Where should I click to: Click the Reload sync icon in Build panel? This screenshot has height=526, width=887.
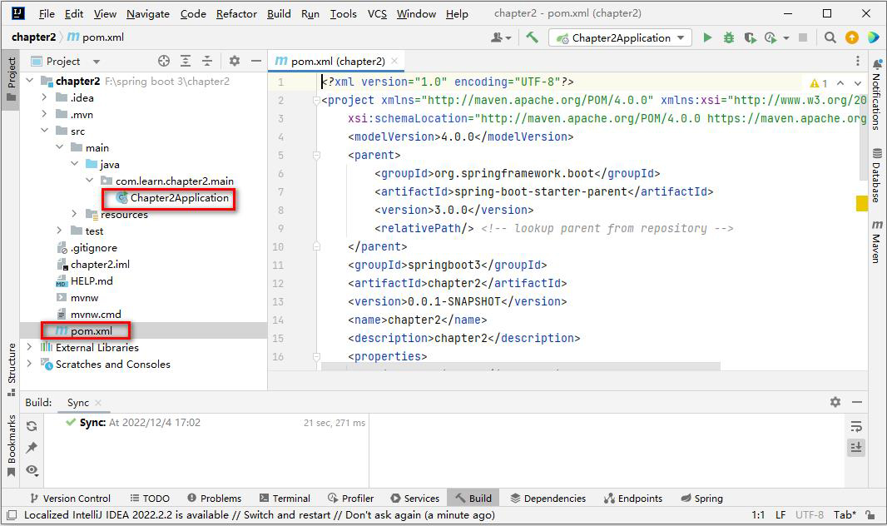tap(32, 426)
